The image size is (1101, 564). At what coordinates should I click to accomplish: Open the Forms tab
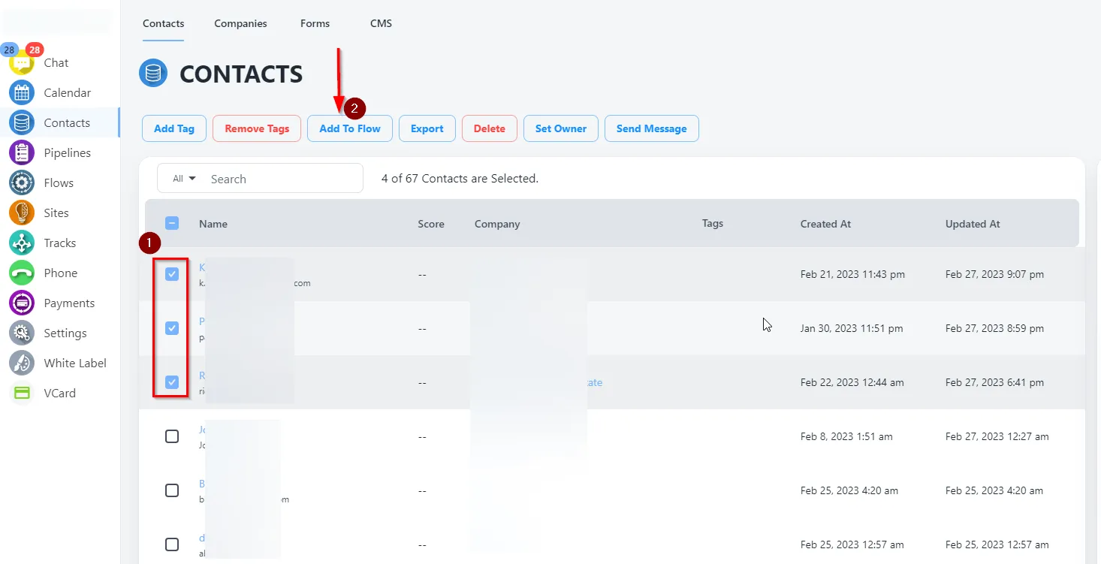point(315,23)
